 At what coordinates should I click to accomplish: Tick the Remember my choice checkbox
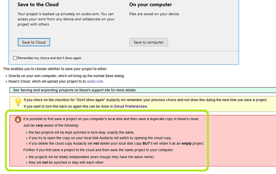(15, 58)
